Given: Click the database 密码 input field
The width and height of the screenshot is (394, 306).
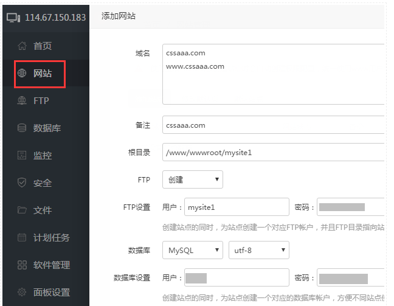Looking at the screenshot, I should tap(351, 277).
